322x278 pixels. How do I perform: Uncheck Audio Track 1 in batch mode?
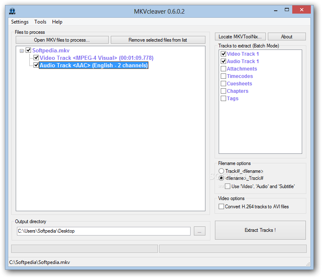(x=223, y=61)
